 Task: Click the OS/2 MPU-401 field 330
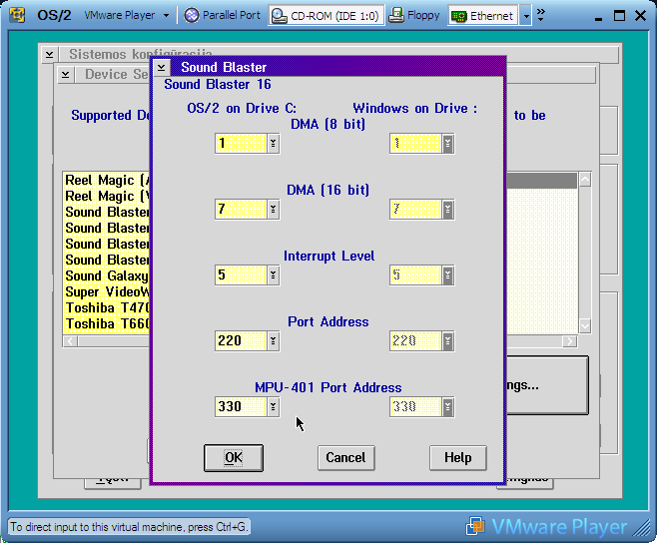point(241,407)
